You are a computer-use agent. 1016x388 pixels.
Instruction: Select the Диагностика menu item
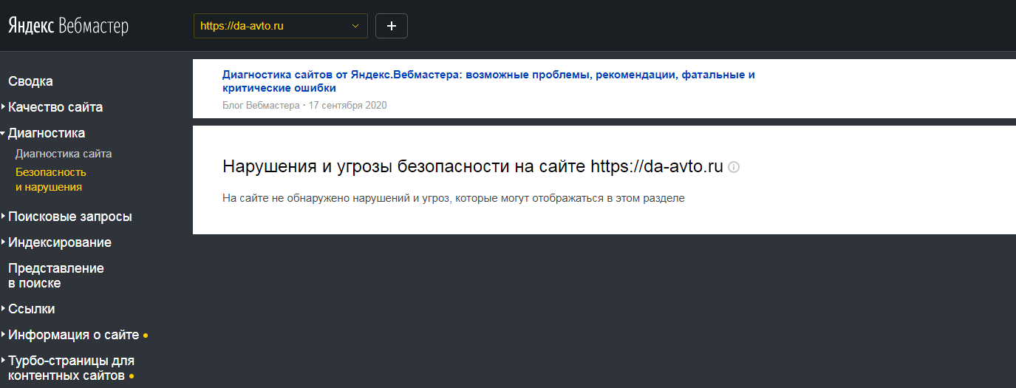coord(47,133)
